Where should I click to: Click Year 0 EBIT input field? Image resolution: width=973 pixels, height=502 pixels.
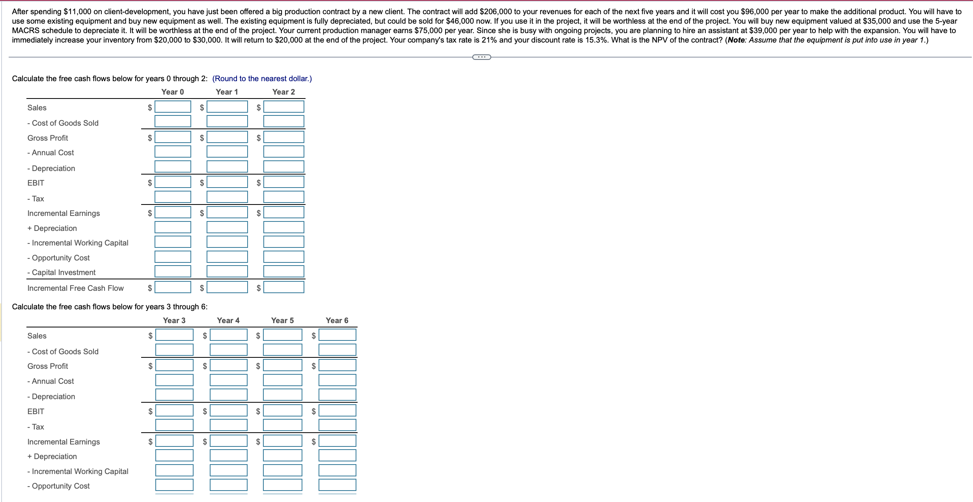point(173,182)
